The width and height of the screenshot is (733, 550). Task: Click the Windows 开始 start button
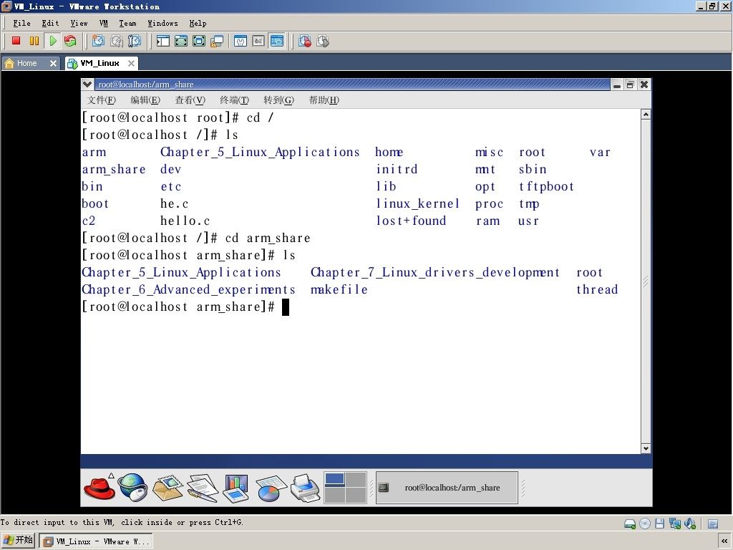pyautogui.click(x=18, y=541)
